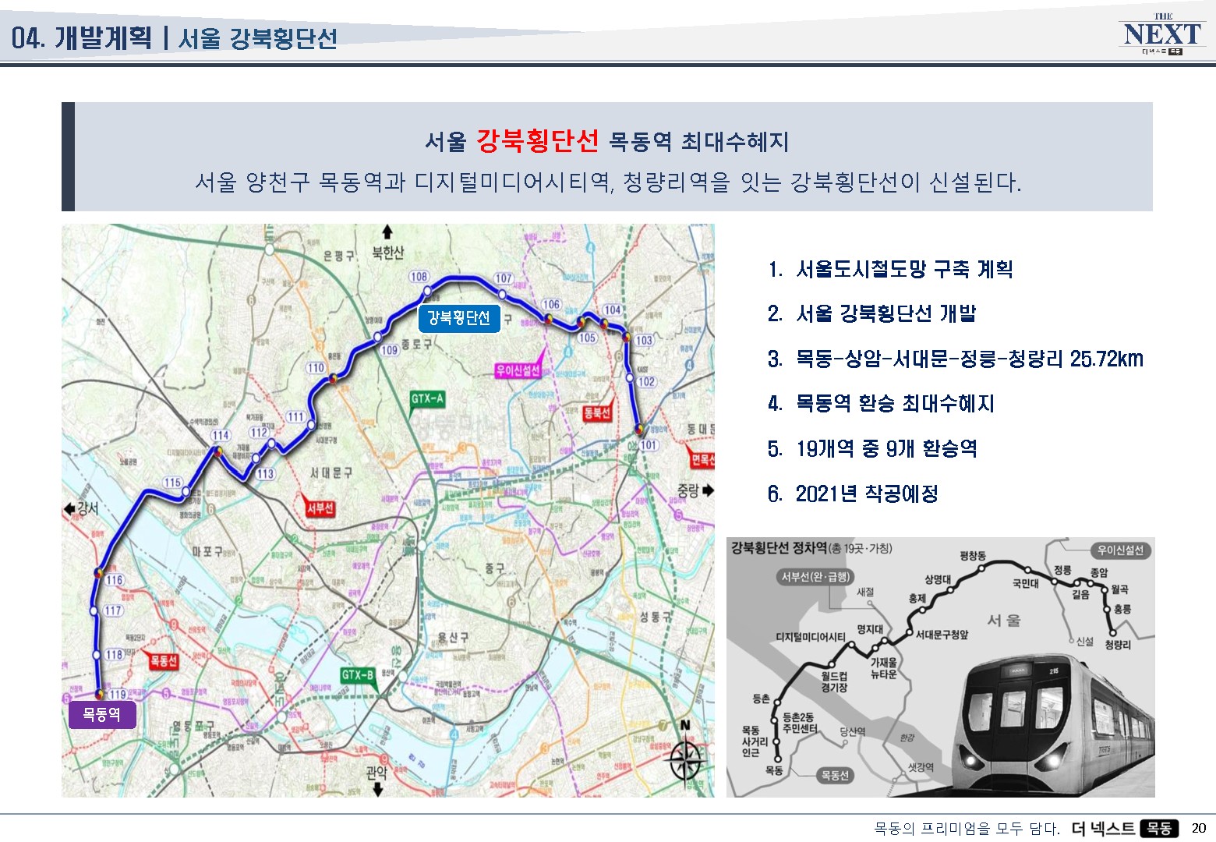The height and width of the screenshot is (842, 1216).
Task: Click '가재울 뉴타운' station in the diagram
Action: [x=884, y=668]
